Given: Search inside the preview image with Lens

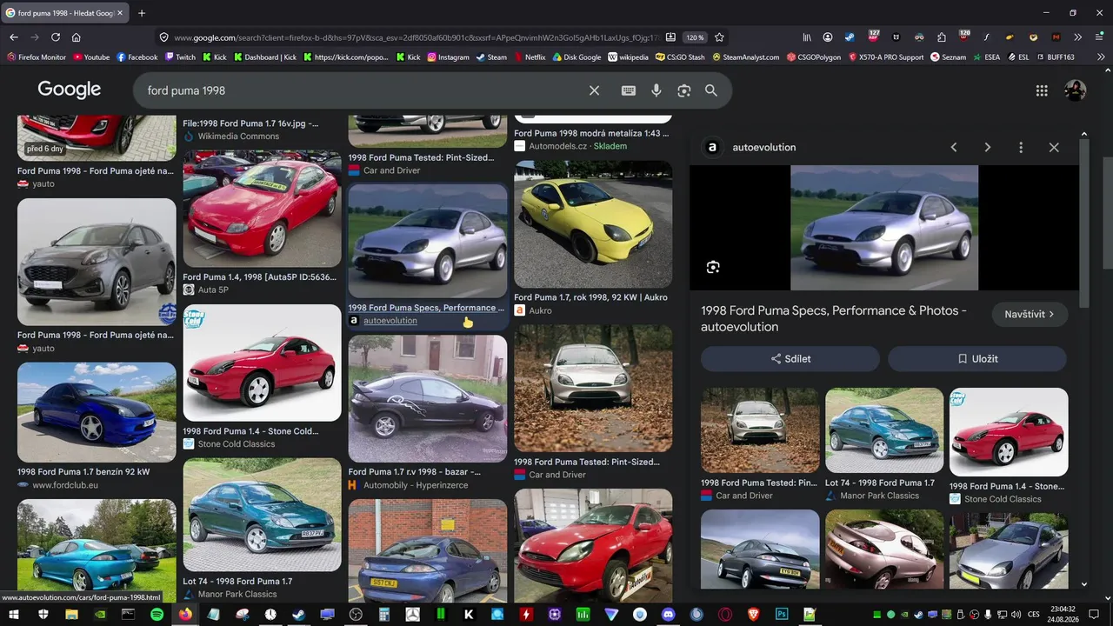Looking at the screenshot, I should (x=713, y=267).
